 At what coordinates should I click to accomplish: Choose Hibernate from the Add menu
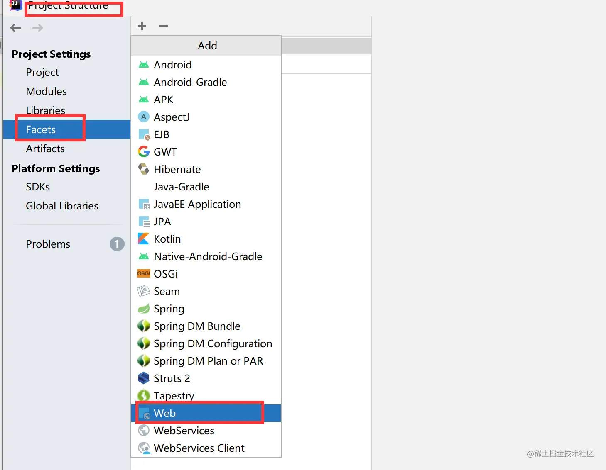click(x=206, y=169)
